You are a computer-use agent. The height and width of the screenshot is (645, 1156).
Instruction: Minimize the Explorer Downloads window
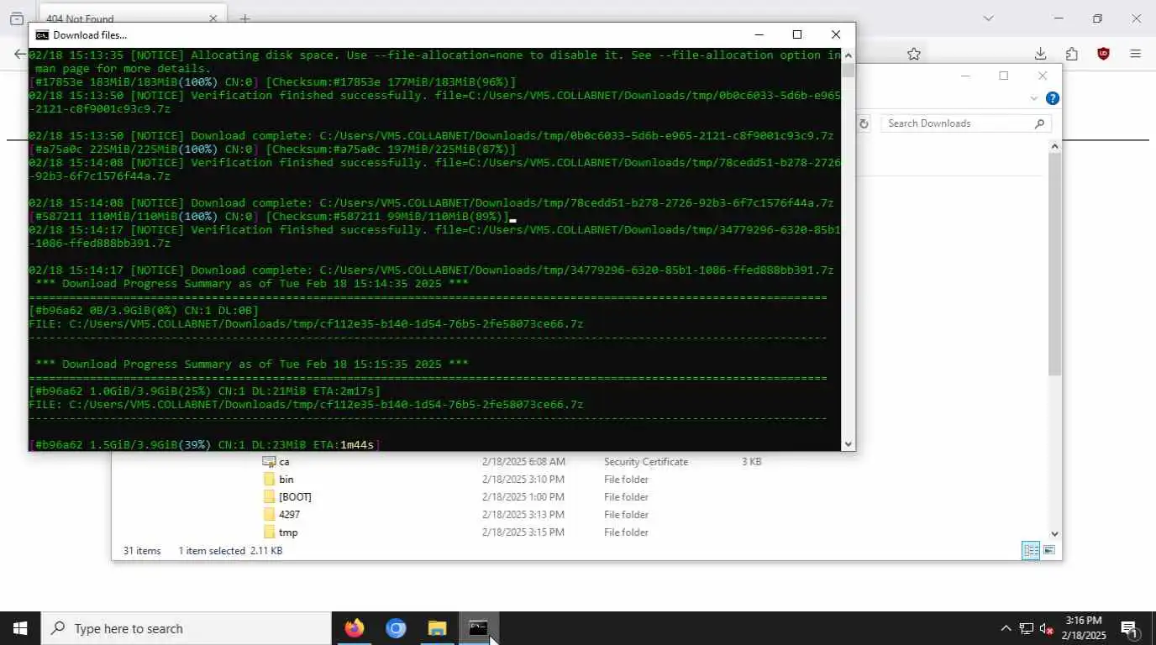click(x=965, y=76)
